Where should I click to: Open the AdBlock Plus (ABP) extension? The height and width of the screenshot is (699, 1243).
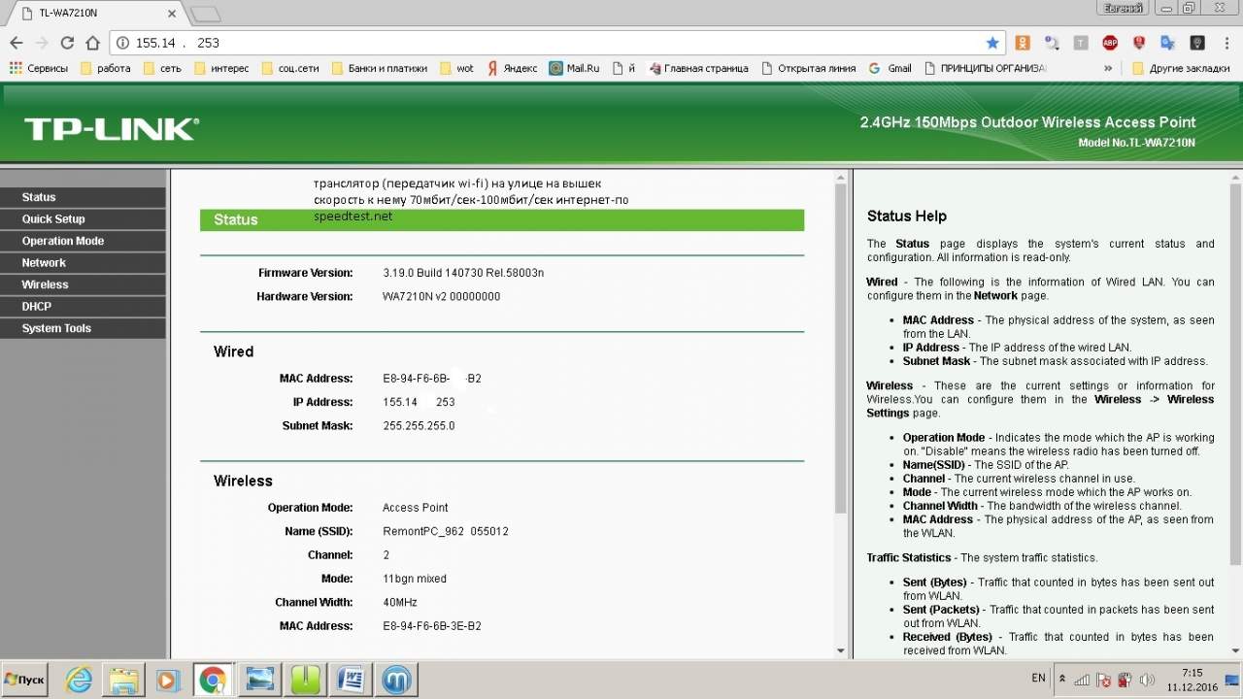point(1110,43)
